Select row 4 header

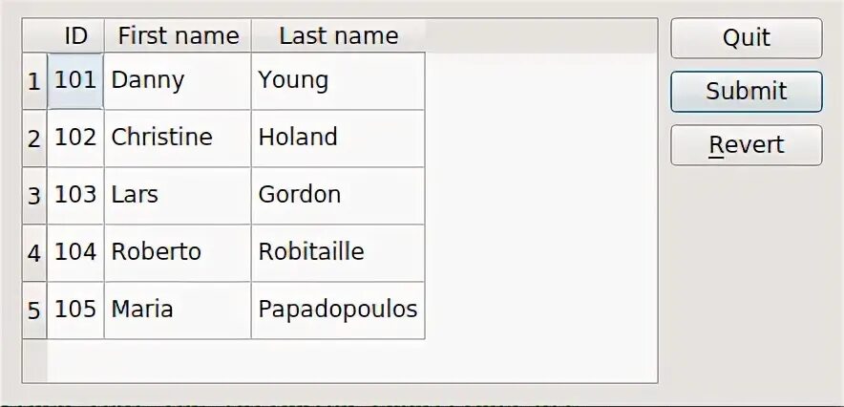pos(34,253)
